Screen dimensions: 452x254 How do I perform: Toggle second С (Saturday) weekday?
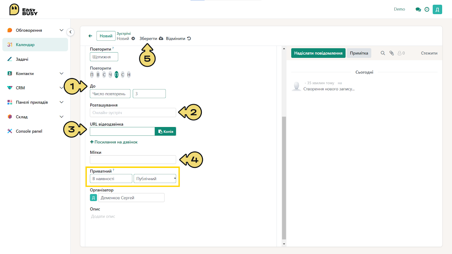[123, 75]
